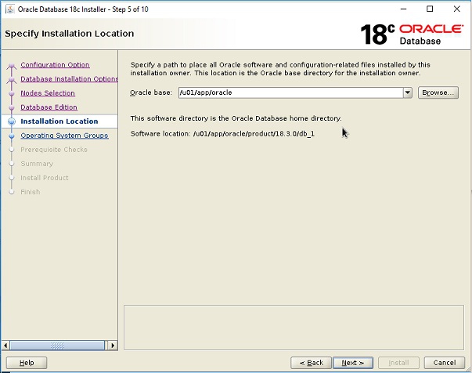Close the installer window
Screen dimensions: 472x373
click(x=456, y=9)
